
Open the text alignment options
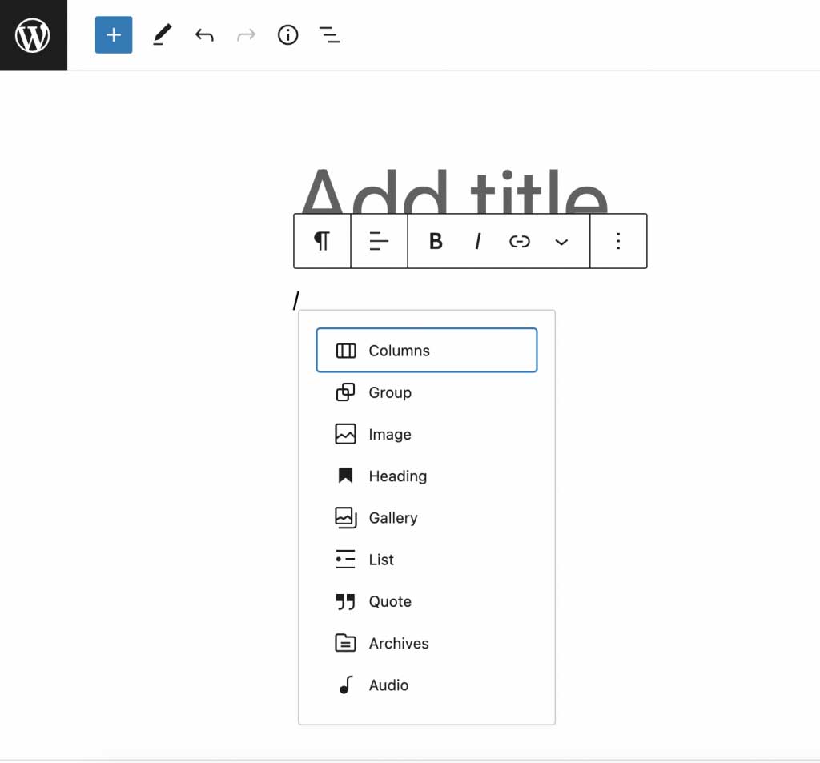click(379, 241)
